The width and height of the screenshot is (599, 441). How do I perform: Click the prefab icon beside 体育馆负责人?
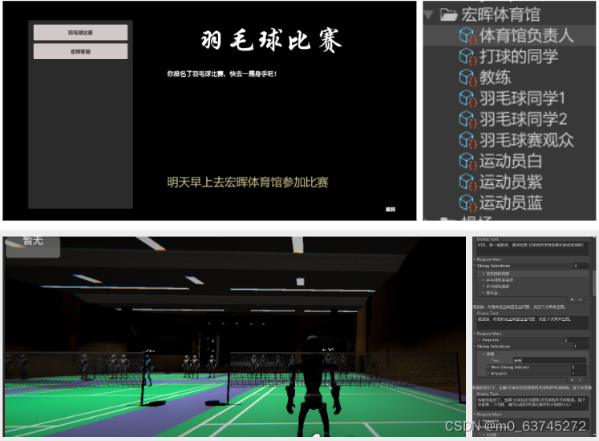pyautogui.click(x=467, y=36)
